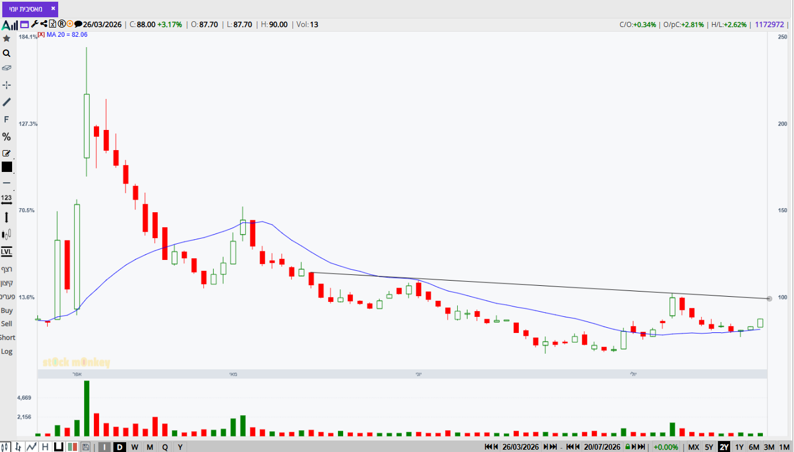Viewport: 794px width, 452px height.
Task: Open the note edit pencil tool
Action: coord(6,153)
